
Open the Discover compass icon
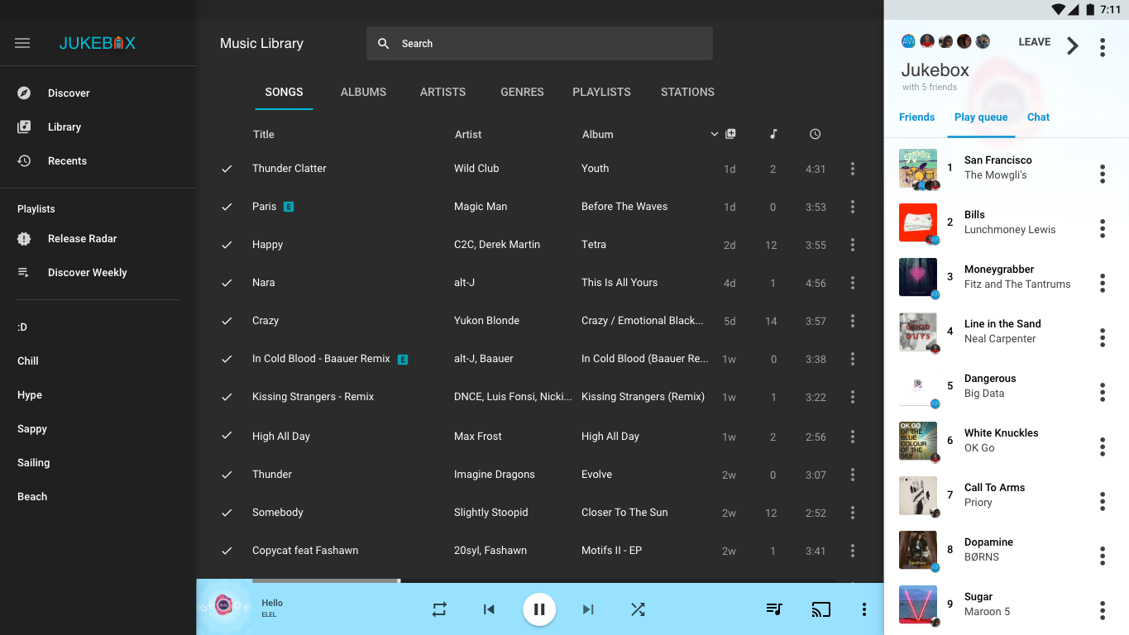[x=24, y=93]
